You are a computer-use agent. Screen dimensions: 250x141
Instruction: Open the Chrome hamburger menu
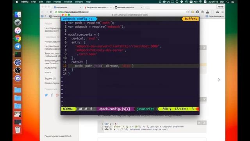[222, 12]
